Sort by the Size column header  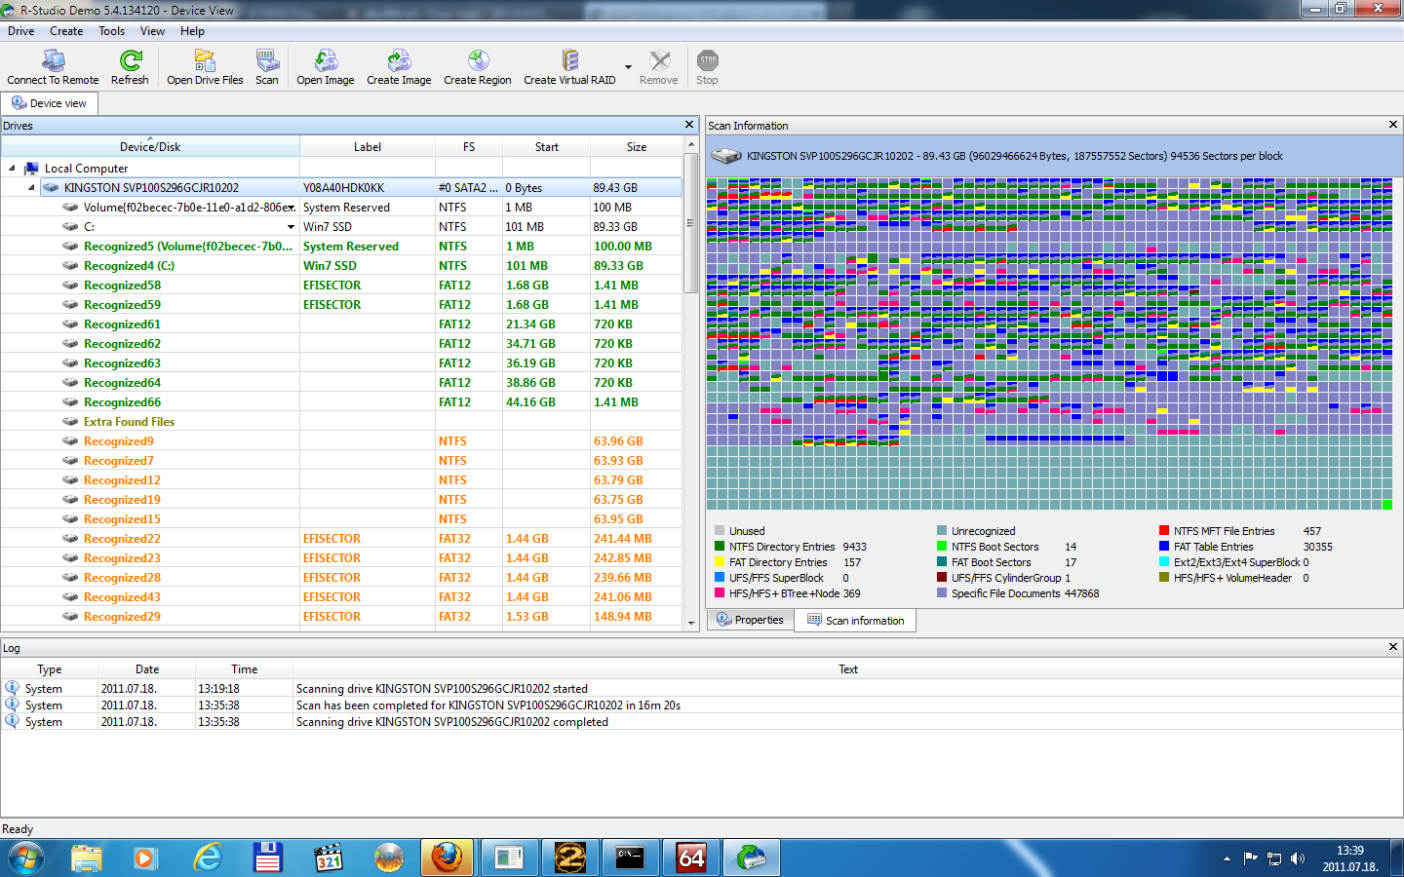(x=637, y=147)
